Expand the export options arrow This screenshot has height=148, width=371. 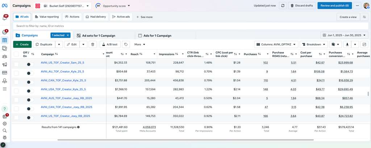pos(355,44)
